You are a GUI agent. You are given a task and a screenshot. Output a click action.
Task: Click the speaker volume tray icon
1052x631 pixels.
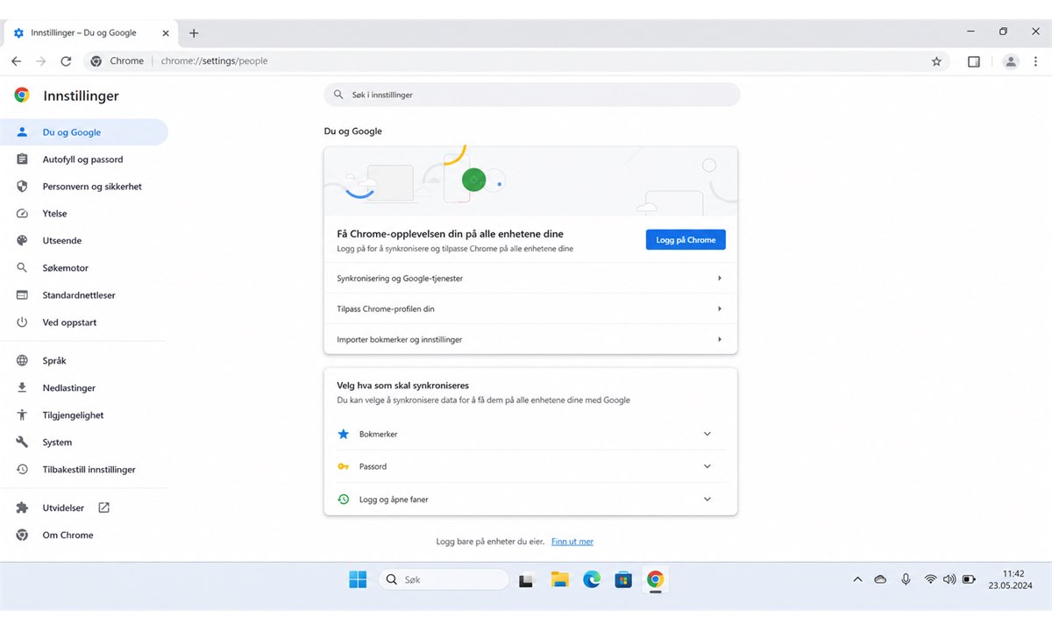pyautogui.click(x=949, y=579)
